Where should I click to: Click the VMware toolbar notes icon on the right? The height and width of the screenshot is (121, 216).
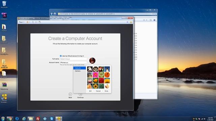pyautogui.click(x=131, y=22)
